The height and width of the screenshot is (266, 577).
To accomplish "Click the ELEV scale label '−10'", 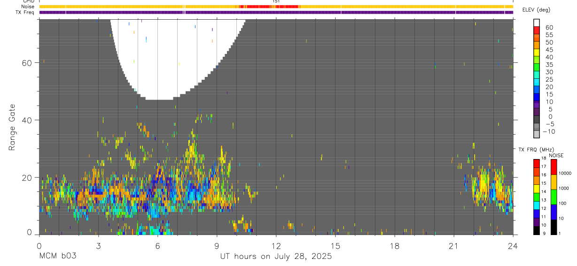I will [548, 132].
